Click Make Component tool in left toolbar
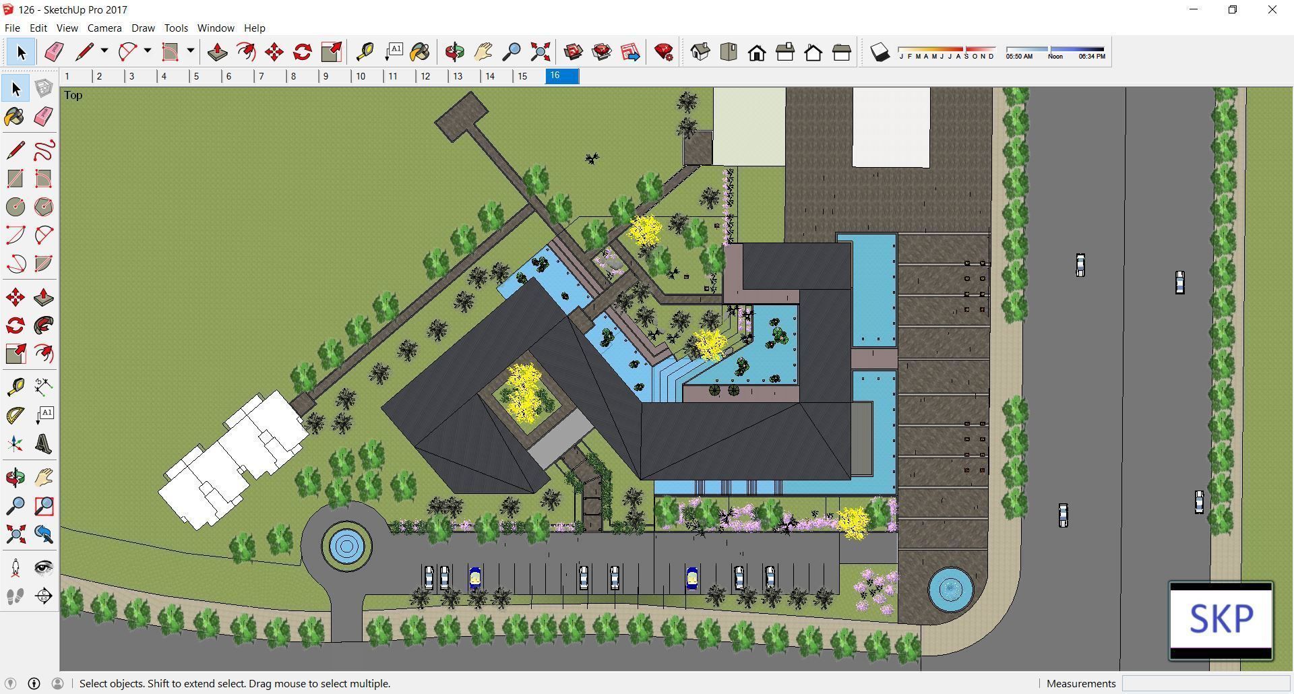1294x694 pixels. [44, 88]
